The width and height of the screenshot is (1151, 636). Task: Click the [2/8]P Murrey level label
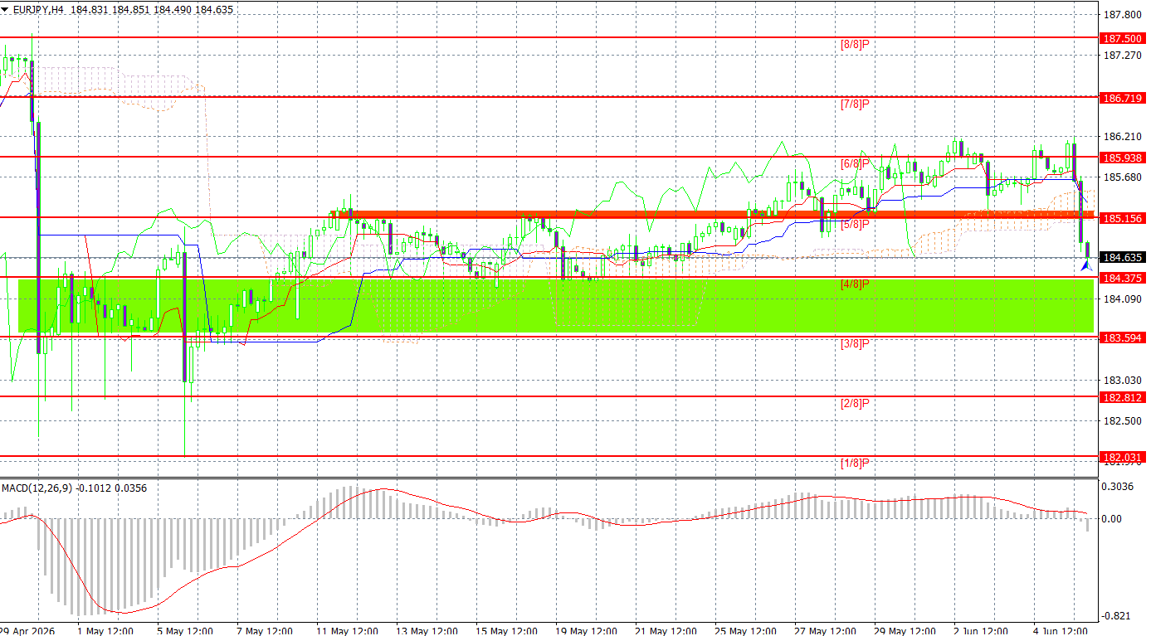(855, 403)
